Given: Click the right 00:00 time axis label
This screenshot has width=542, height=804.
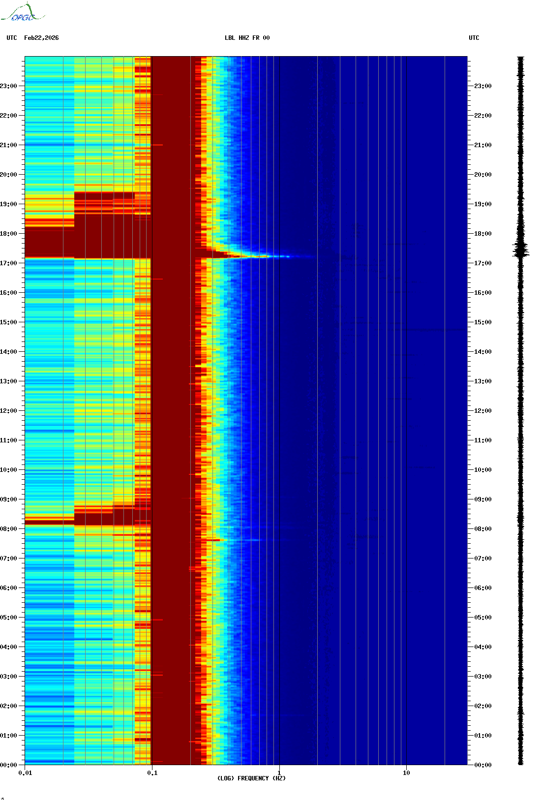Looking at the screenshot, I should [482, 765].
